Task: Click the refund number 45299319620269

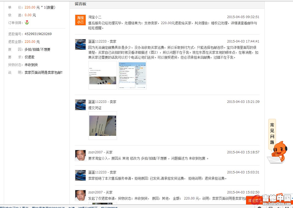Action: click(38, 34)
